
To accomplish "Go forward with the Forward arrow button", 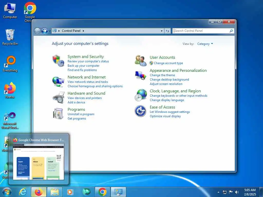I will (44, 31).
